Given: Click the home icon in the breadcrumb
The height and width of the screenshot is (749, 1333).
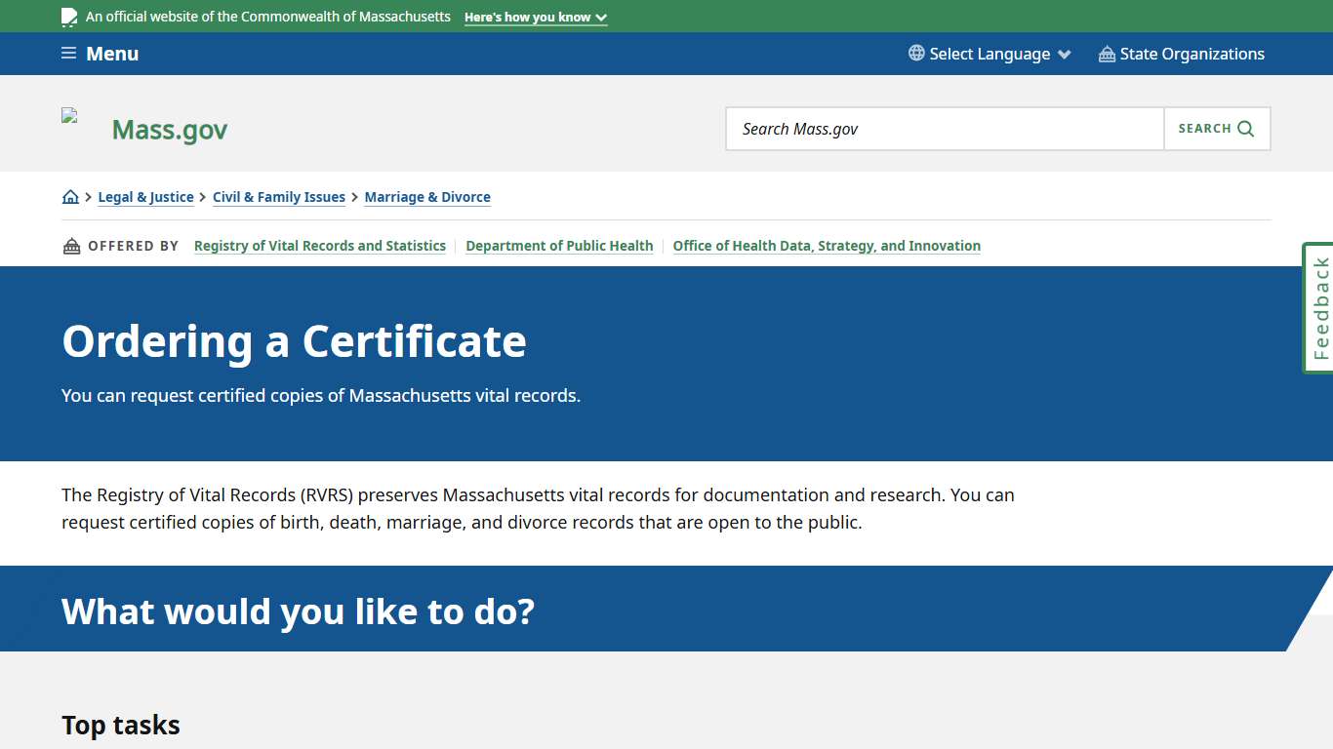Looking at the screenshot, I should pyautogui.click(x=70, y=196).
